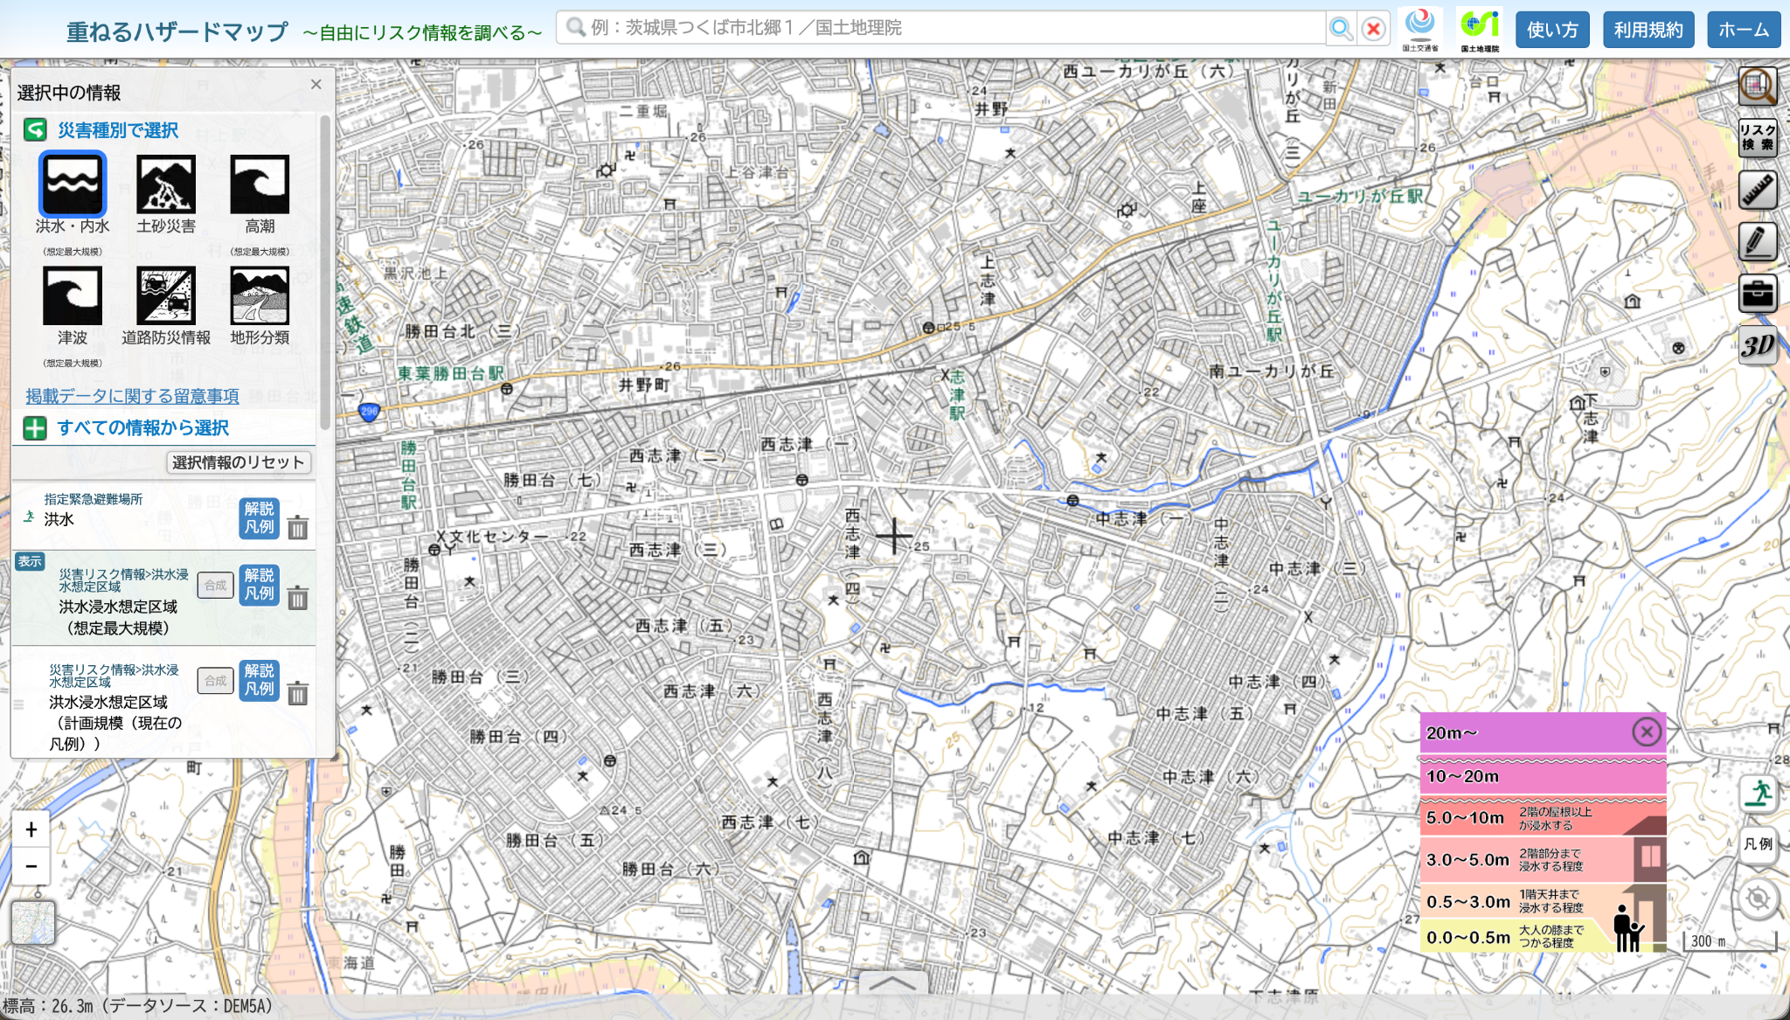The height and width of the screenshot is (1020, 1790).
Task: Open the ruler measurement tool
Action: pos(1758,190)
